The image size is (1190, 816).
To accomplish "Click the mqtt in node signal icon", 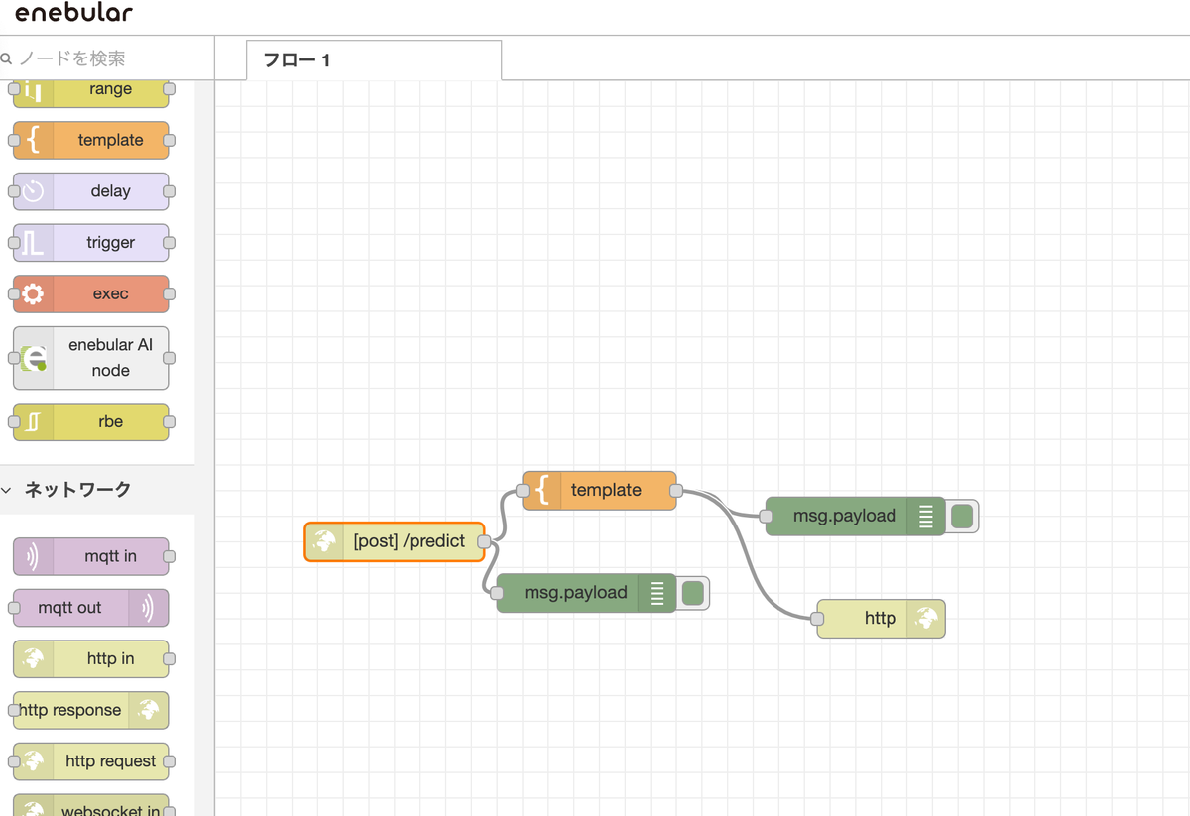I will [33, 556].
